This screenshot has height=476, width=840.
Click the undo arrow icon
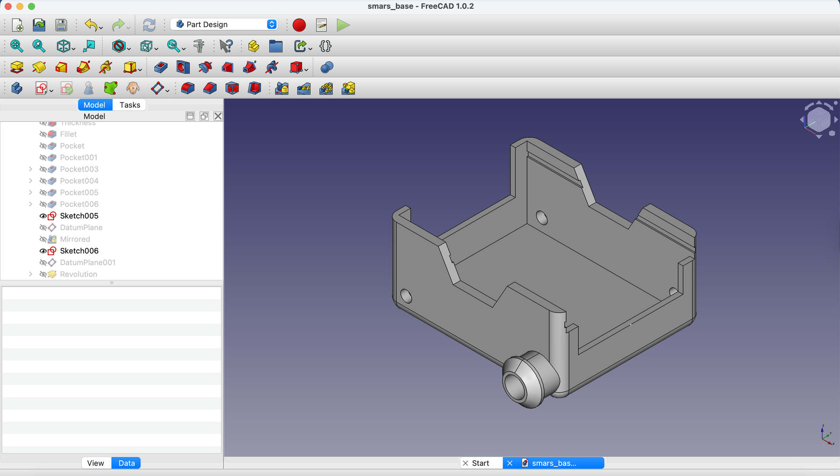tap(91, 25)
